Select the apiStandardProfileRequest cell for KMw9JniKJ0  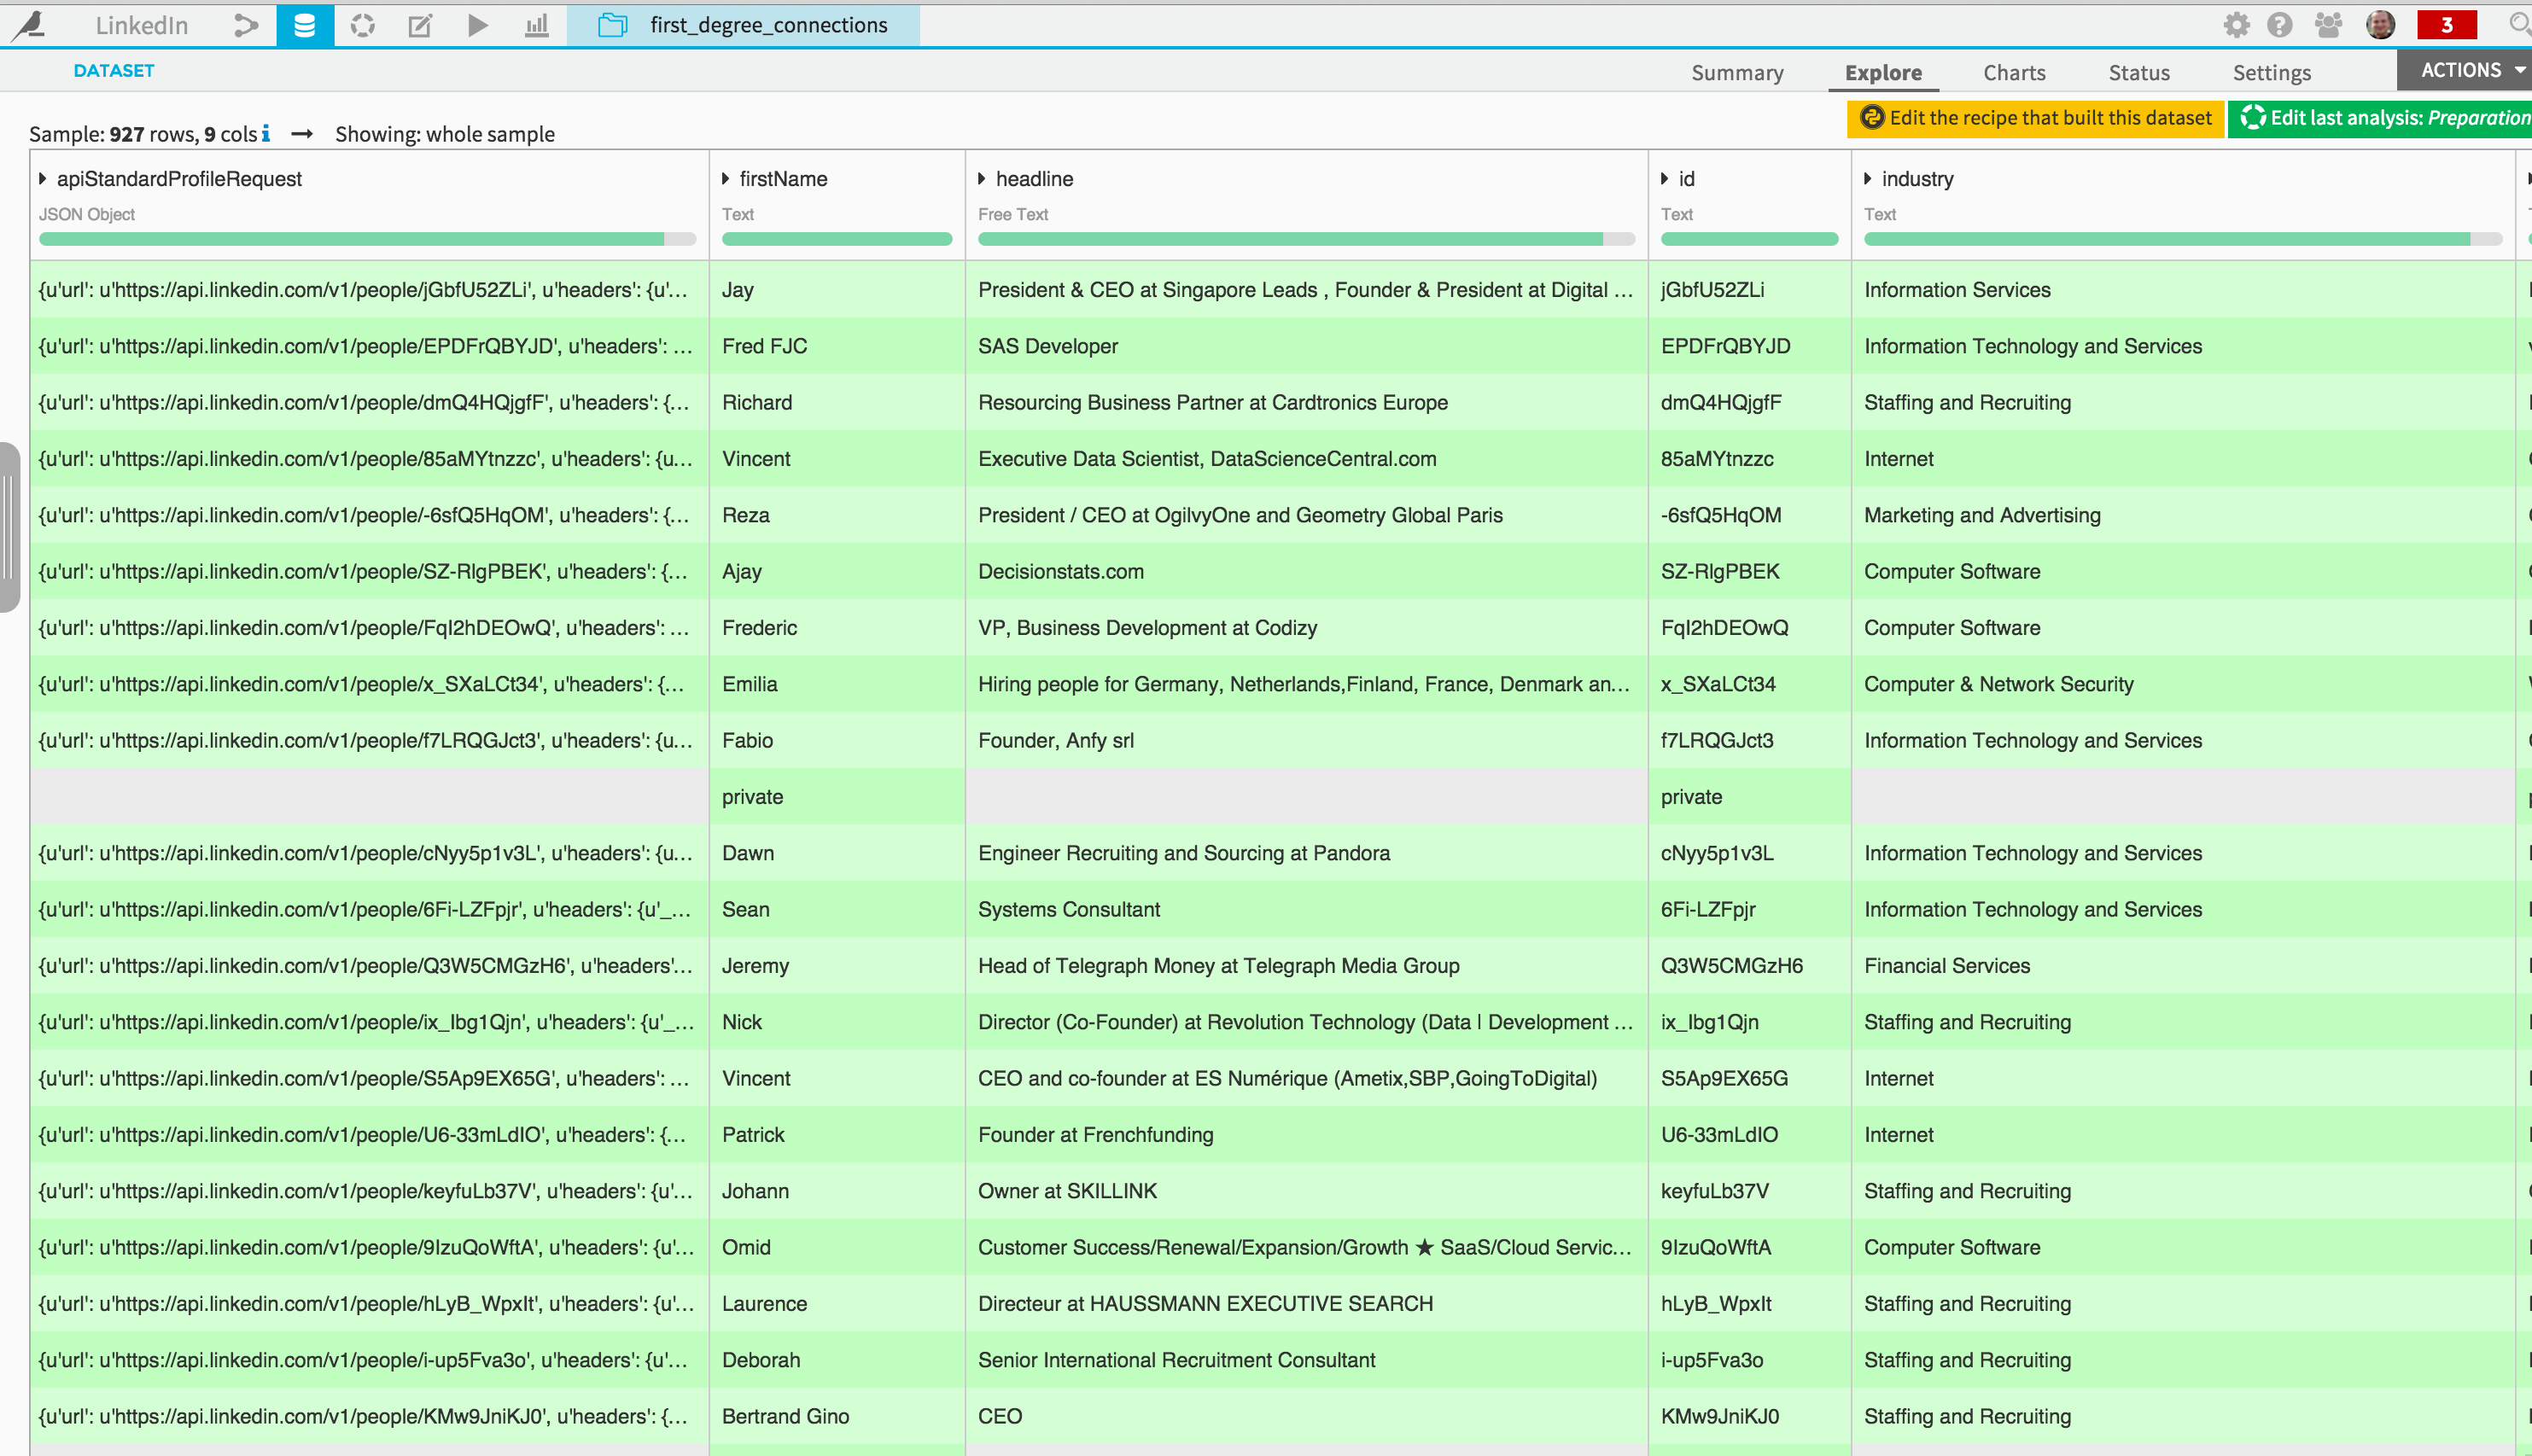click(369, 1416)
